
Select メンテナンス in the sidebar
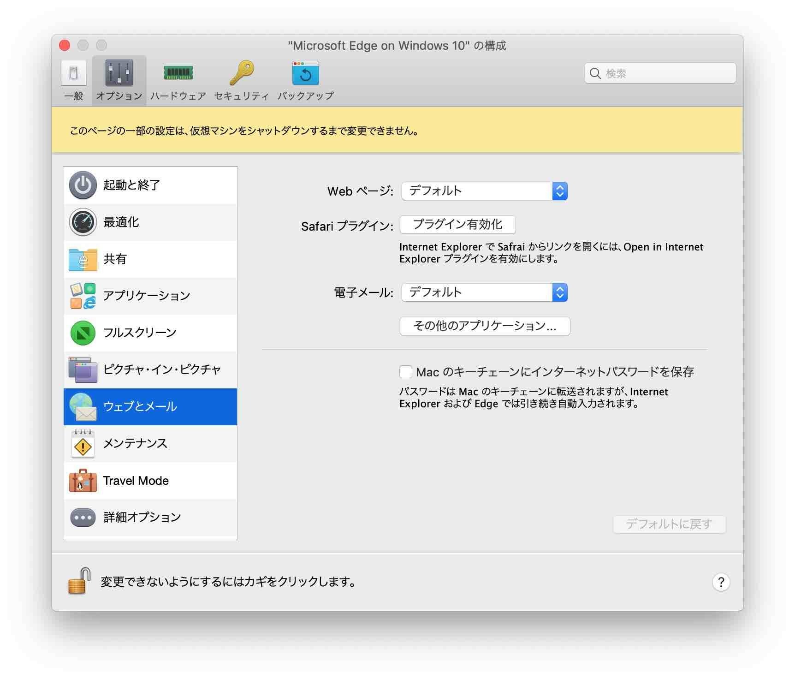pyautogui.click(x=150, y=443)
